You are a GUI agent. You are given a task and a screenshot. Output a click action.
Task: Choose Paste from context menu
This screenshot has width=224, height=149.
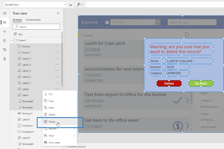click(x=60, y=108)
